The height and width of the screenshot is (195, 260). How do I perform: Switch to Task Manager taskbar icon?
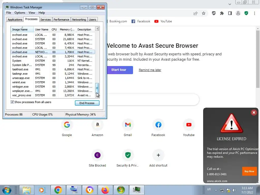pyautogui.click(x=137, y=190)
